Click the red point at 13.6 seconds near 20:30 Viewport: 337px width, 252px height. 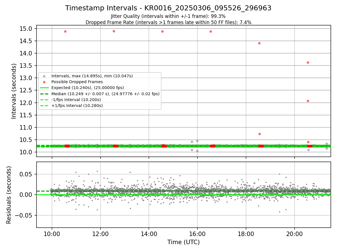coord(308,62)
